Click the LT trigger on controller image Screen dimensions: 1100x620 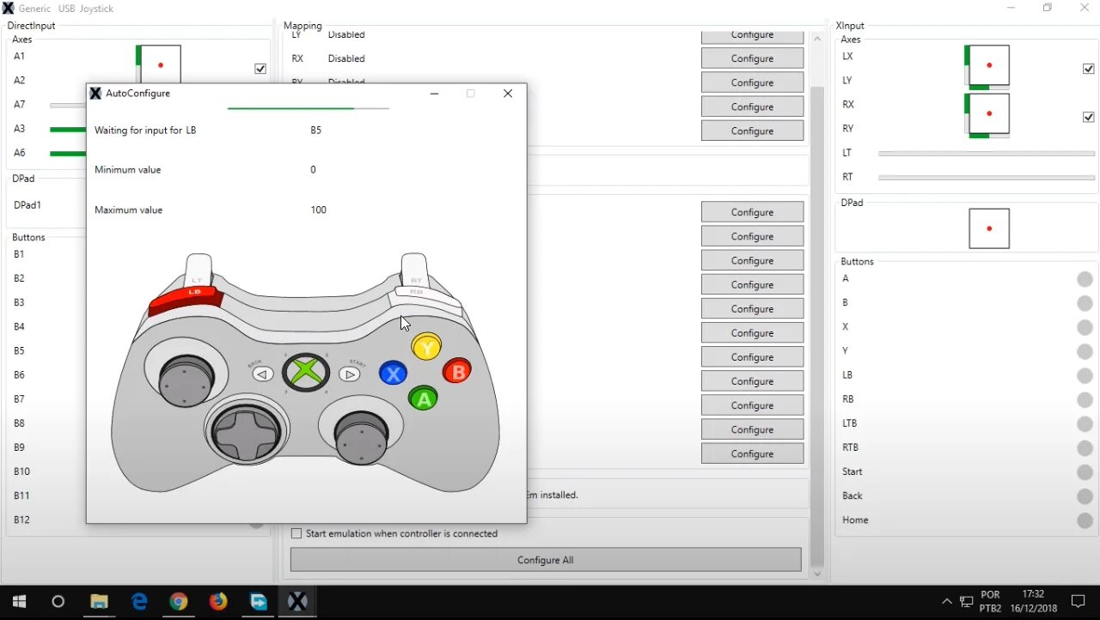point(199,269)
